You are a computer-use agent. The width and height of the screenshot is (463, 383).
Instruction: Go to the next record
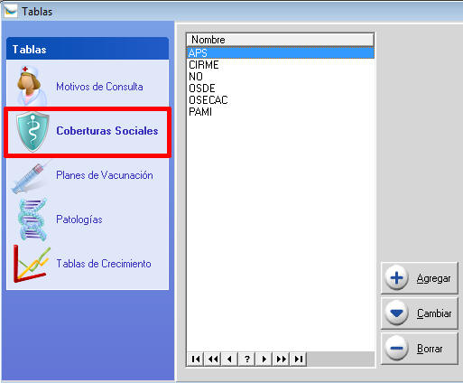coord(264,359)
